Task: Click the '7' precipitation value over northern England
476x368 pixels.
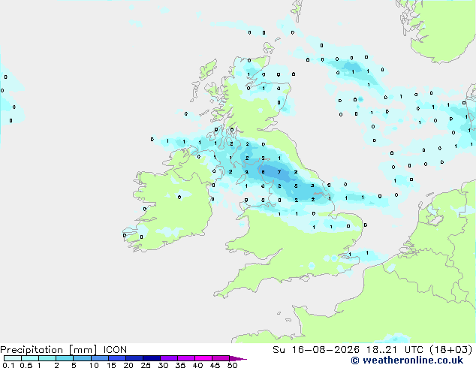Action: click(279, 172)
